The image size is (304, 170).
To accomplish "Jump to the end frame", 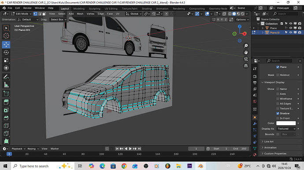I will [x=139, y=149].
